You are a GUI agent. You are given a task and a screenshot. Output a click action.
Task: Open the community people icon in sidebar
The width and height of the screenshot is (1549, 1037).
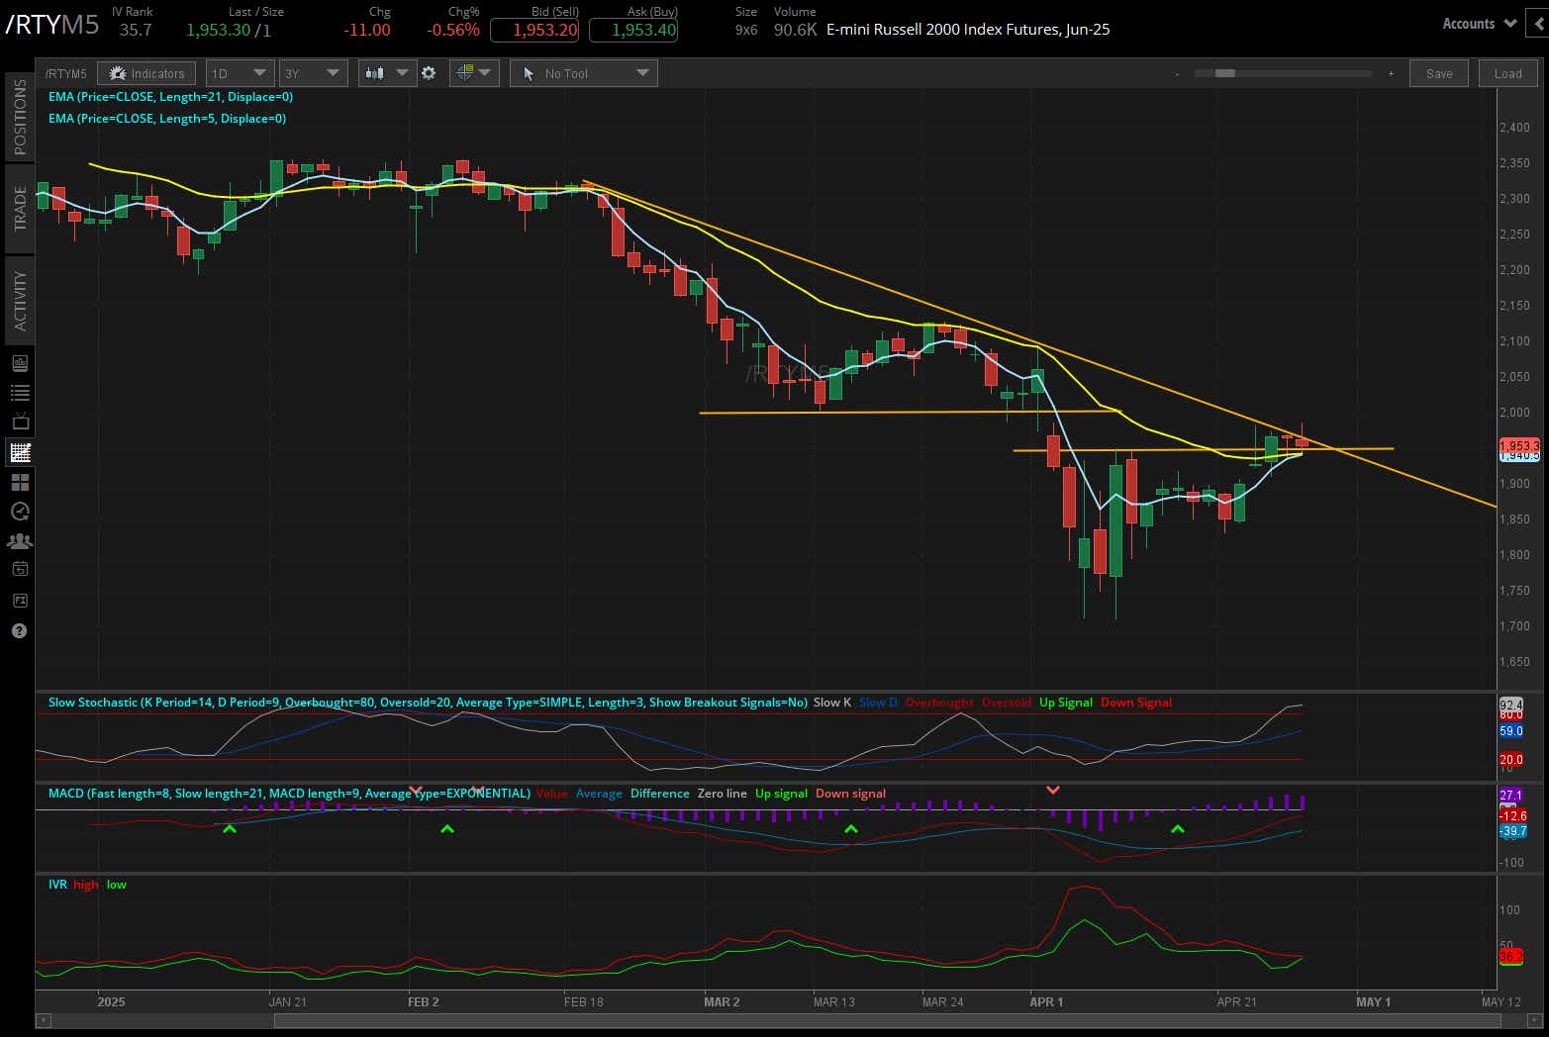tap(19, 541)
